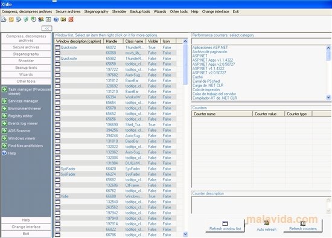Click the Backup tools clock icon
This screenshot has height=238, width=332.
pyautogui.click(x=33, y=19)
